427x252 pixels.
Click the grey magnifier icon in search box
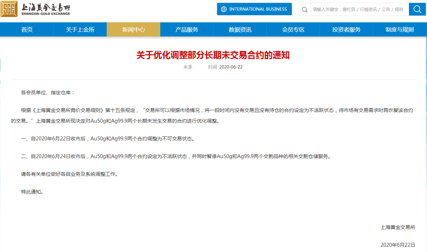(x=304, y=10)
